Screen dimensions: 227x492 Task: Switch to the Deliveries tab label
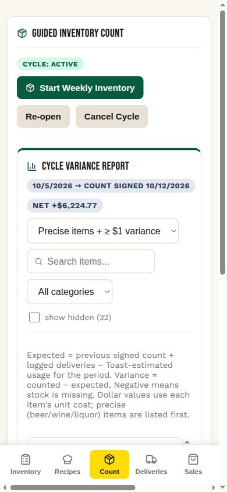point(151,472)
